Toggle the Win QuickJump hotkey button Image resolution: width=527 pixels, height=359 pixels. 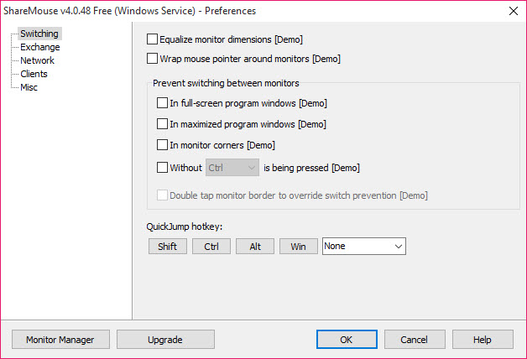(x=298, y=247)
